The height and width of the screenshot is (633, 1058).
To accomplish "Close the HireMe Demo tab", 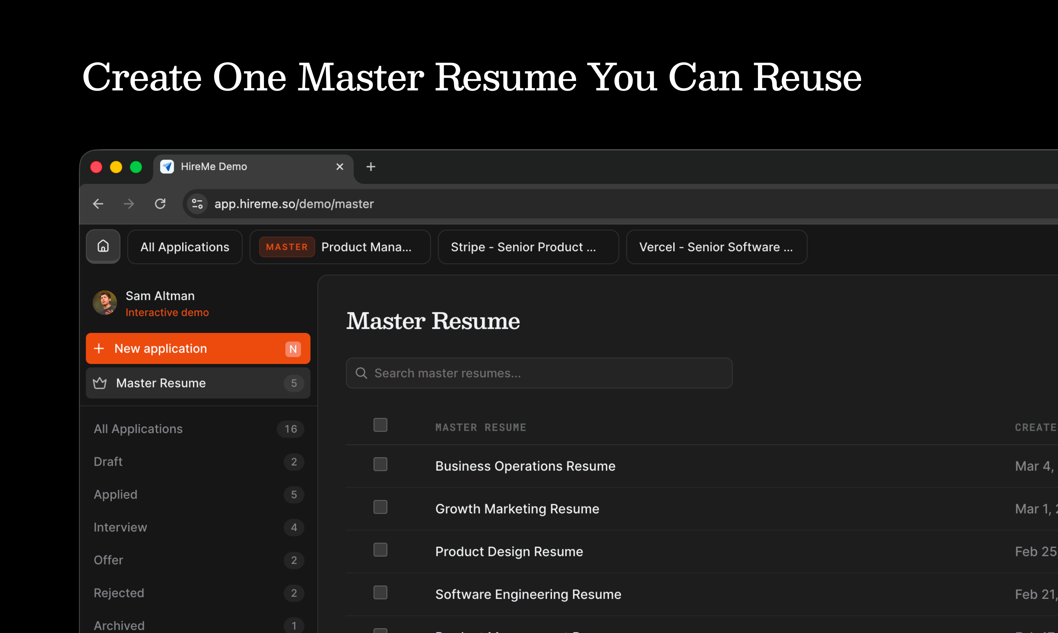I will (340, 167).
